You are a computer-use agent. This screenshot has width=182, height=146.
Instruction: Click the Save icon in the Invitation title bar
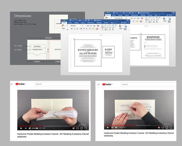(x=86, y=20)
